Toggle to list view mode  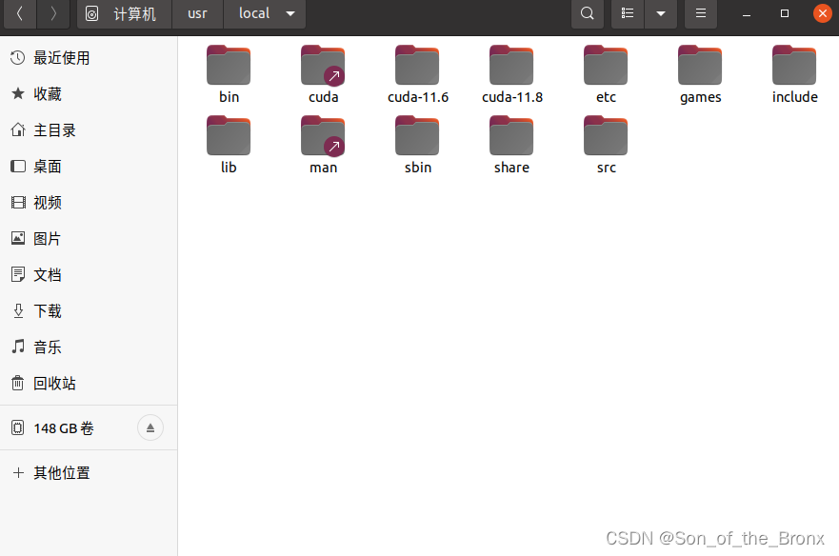tap(627, 13)
